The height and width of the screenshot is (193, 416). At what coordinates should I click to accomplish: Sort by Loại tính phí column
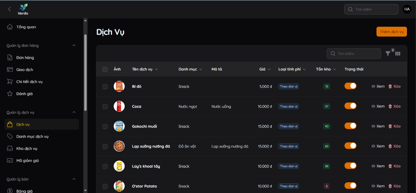click(292, 69)
